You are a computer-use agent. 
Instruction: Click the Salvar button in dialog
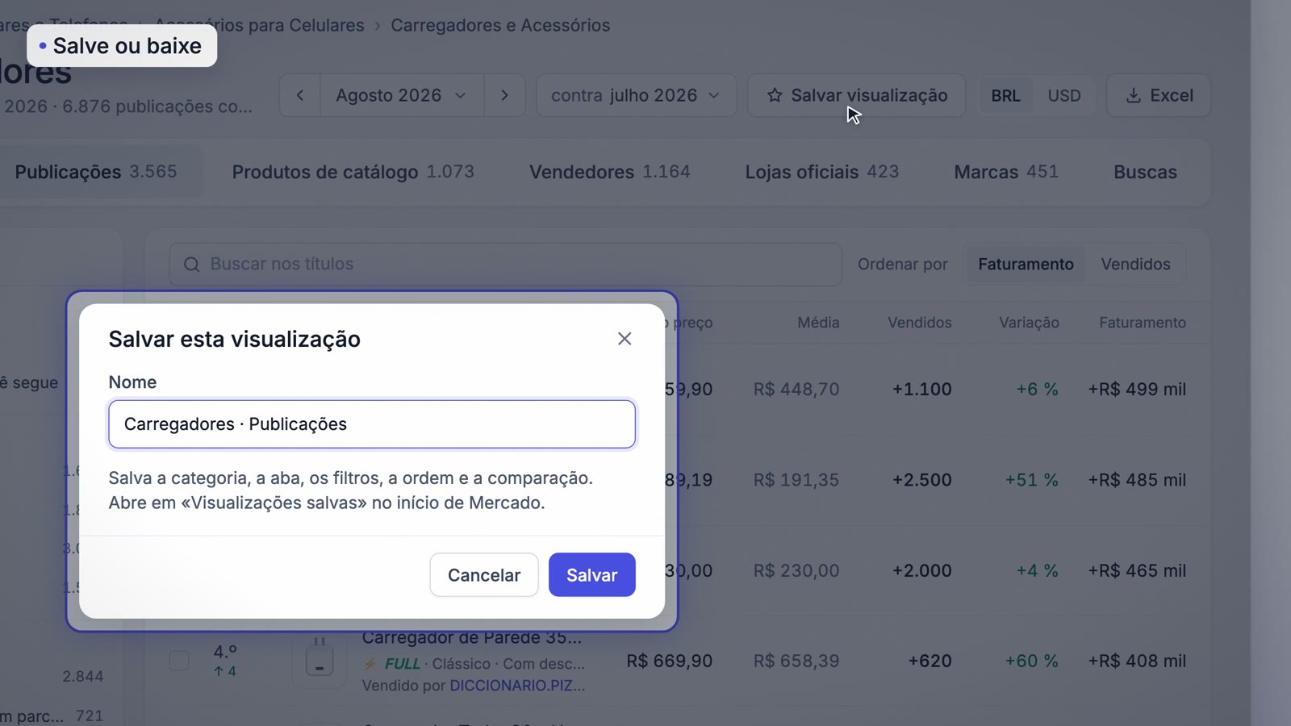point(592,575)
